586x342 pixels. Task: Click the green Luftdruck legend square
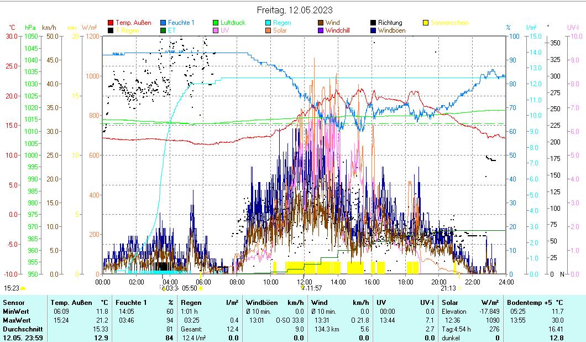coord(216,23)
